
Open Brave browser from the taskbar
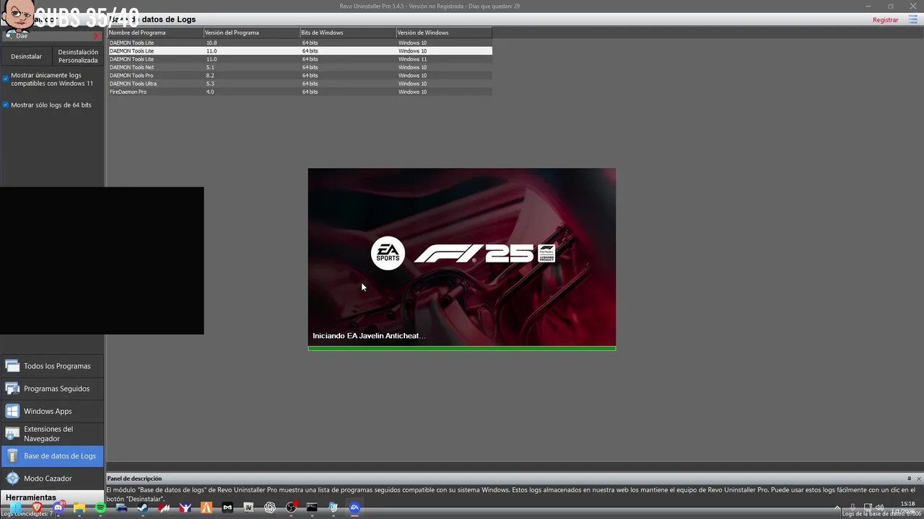coord(37,507)
